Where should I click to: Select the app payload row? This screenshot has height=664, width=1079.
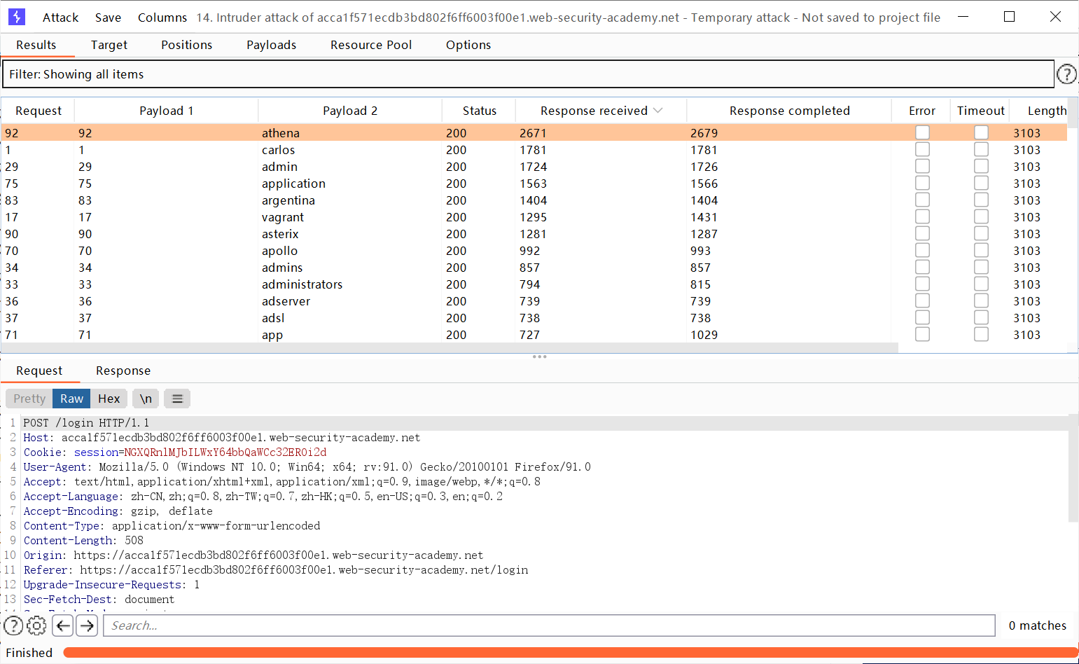coord(534,334)
